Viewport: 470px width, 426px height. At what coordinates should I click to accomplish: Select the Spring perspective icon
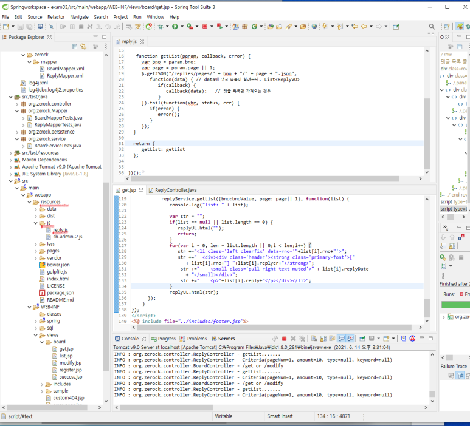459,27
